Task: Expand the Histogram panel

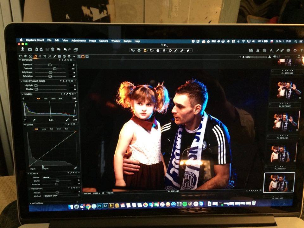Action: [x=30, y=203]
